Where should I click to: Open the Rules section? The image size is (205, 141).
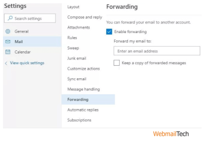[x=72, y=38]
